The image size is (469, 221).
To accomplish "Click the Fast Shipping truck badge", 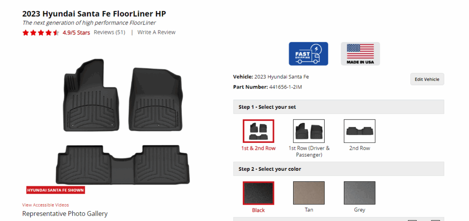I will [308, 54].
